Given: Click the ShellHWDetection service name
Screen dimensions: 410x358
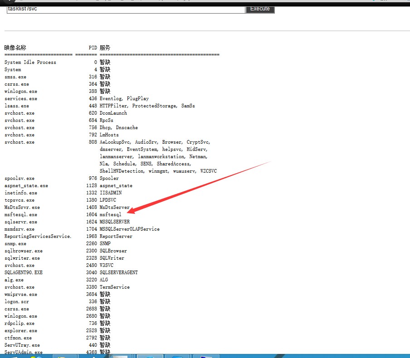Looking at the screenshot, I should click(122, 171).
